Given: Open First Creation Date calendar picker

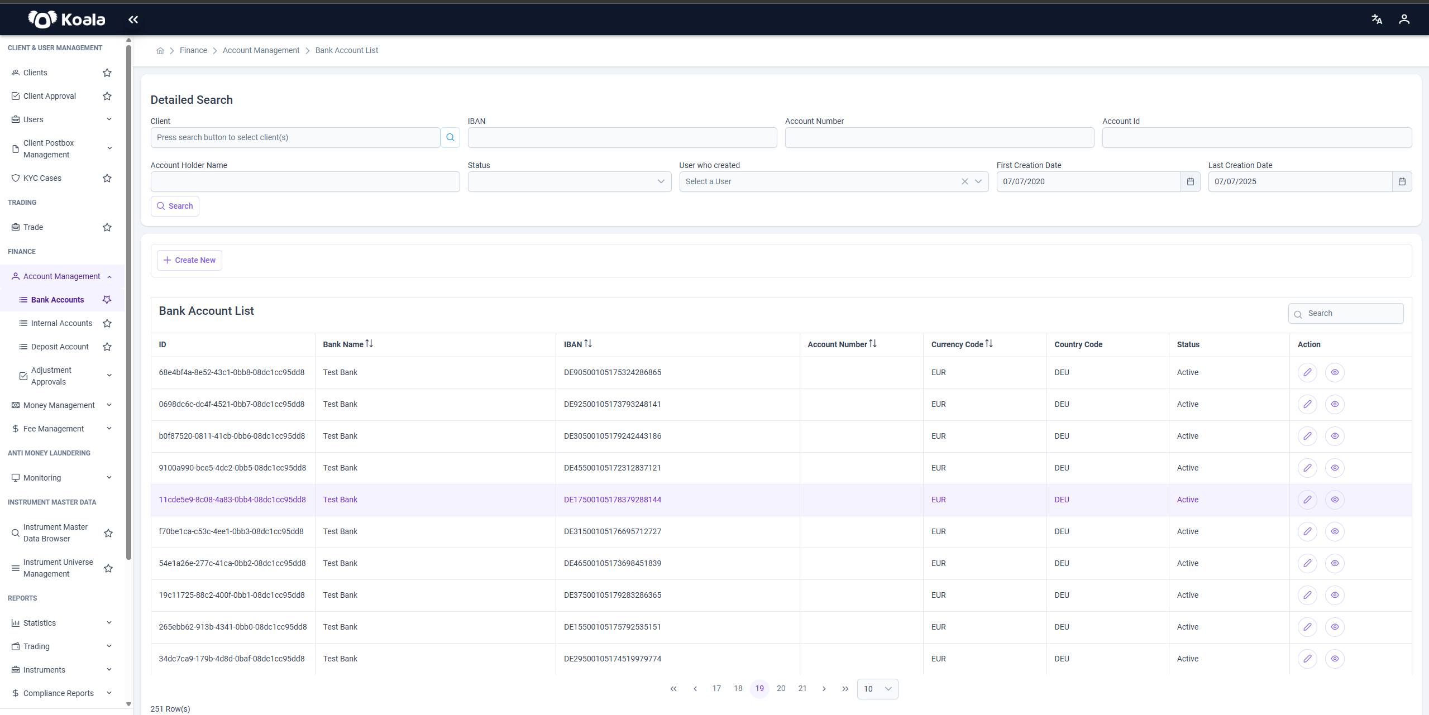Looking at the screenshot, I should (1190, 181).
